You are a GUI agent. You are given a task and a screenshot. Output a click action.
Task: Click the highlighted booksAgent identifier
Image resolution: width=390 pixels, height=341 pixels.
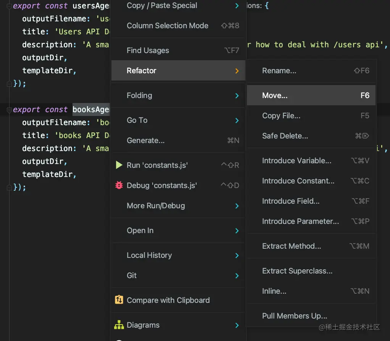point(91,109)
